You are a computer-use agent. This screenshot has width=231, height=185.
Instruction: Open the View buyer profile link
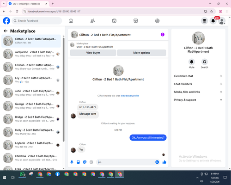(x=130, y=96)
